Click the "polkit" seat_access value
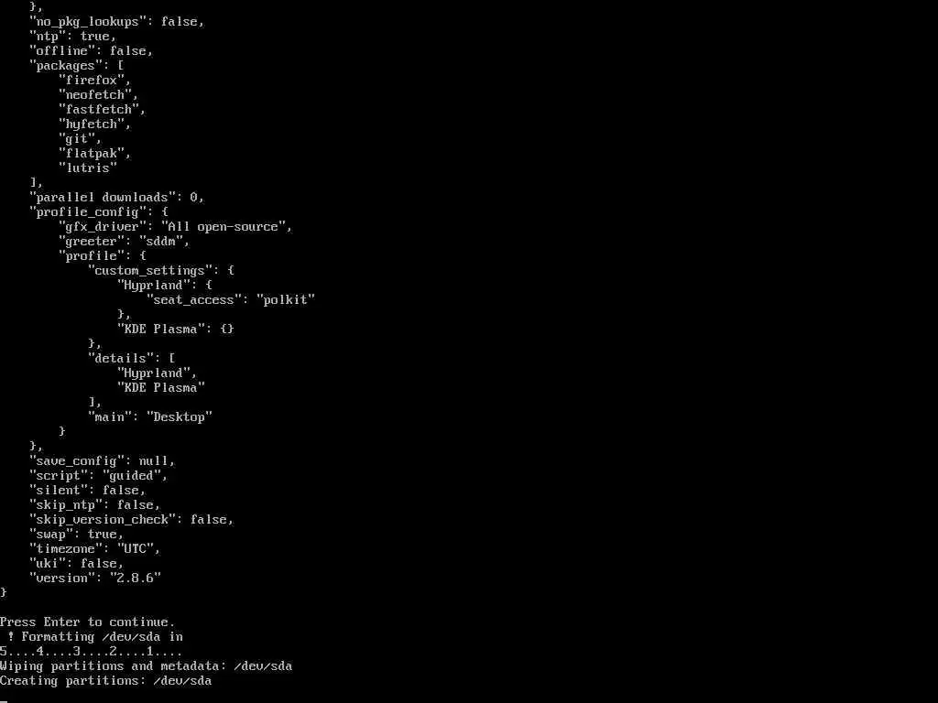The width and height of the screenshot is (938, 703). pos(286,299)
